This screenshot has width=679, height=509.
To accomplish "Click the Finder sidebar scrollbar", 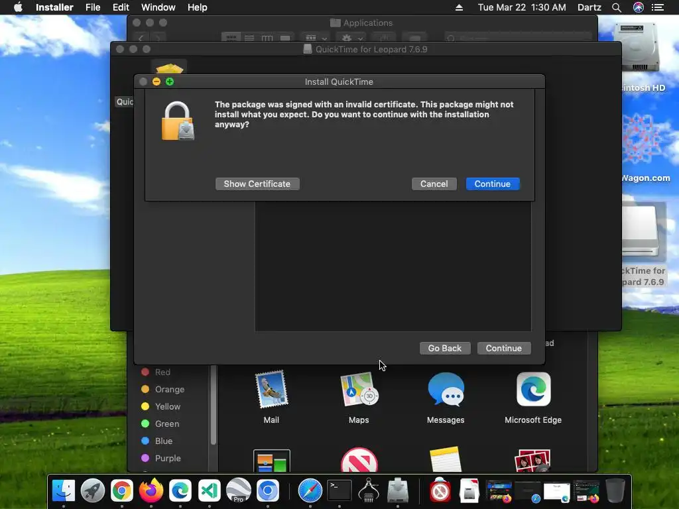I will (213, 405).
